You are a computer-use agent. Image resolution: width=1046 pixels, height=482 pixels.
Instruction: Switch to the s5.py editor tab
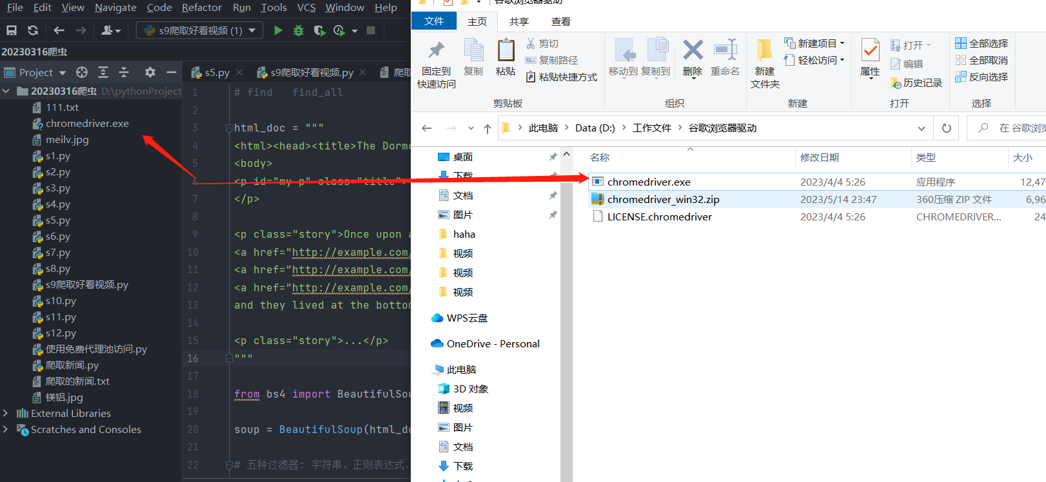(217, 72)
